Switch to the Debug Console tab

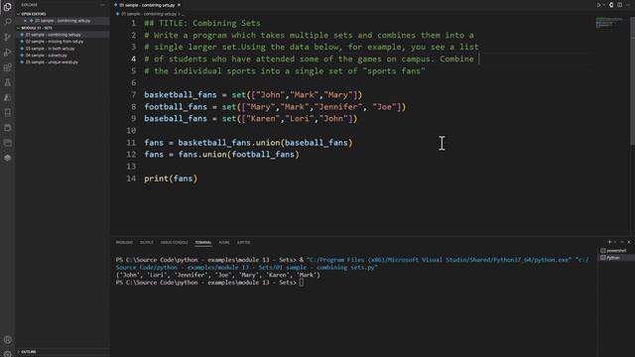175,242
